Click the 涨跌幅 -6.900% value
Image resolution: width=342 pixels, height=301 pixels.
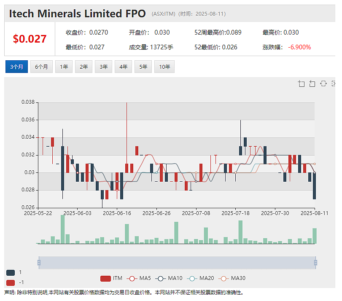click(299, 47)
